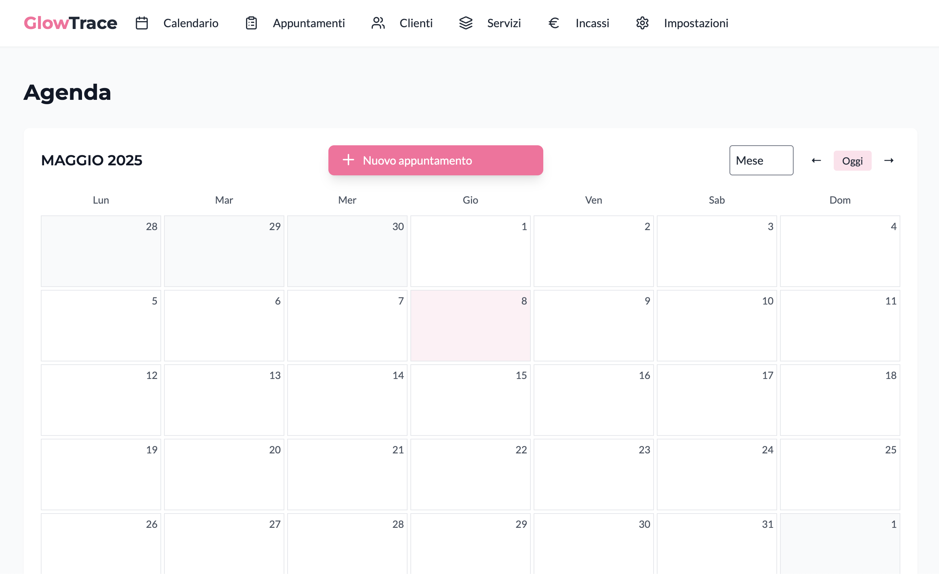Go to previous month with the left arrow
The width and height of the screenshot is (939, 574).
click(816, 160)
